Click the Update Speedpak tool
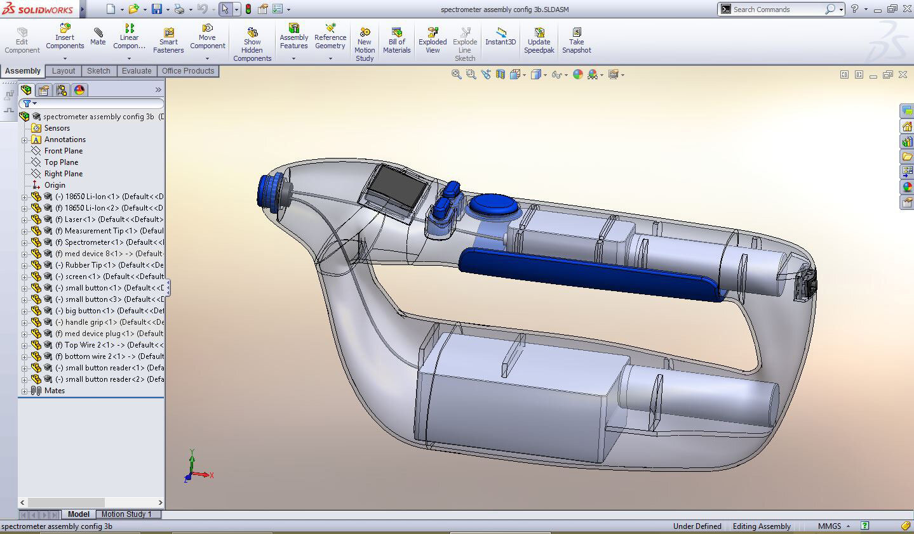Viewport: 914px width, 534px height. (539, 41)
